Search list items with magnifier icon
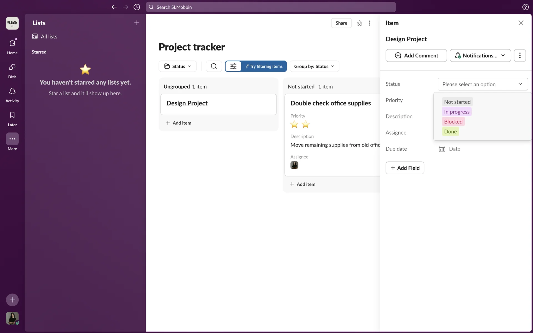Image resolution: width=533 pixels, height=333 pixels. (x=214, y=66)
